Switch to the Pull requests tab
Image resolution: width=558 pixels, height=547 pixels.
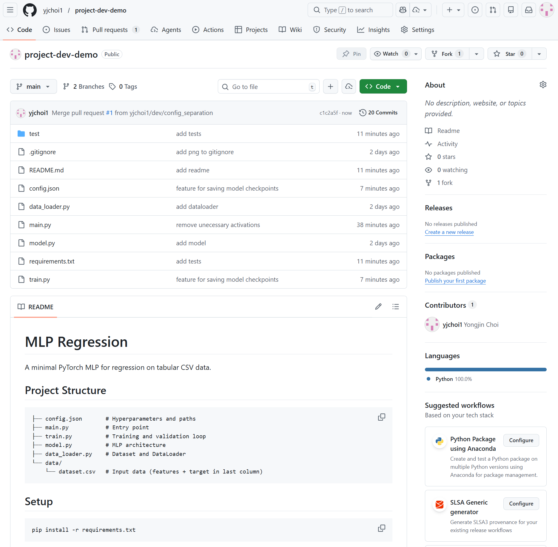coord(110,30)
